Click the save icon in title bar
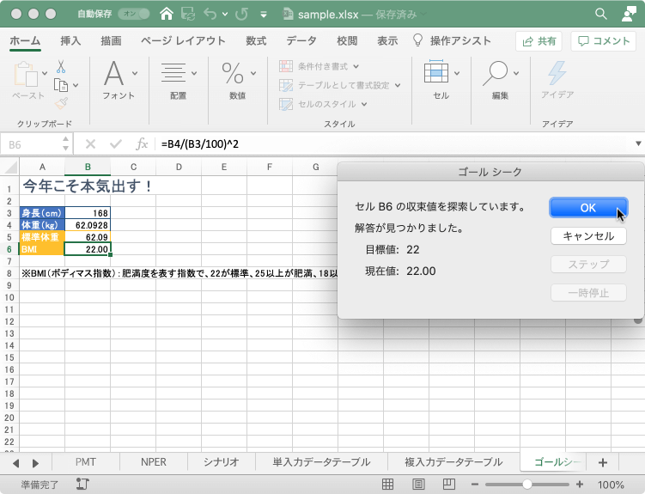 [188, 14]
